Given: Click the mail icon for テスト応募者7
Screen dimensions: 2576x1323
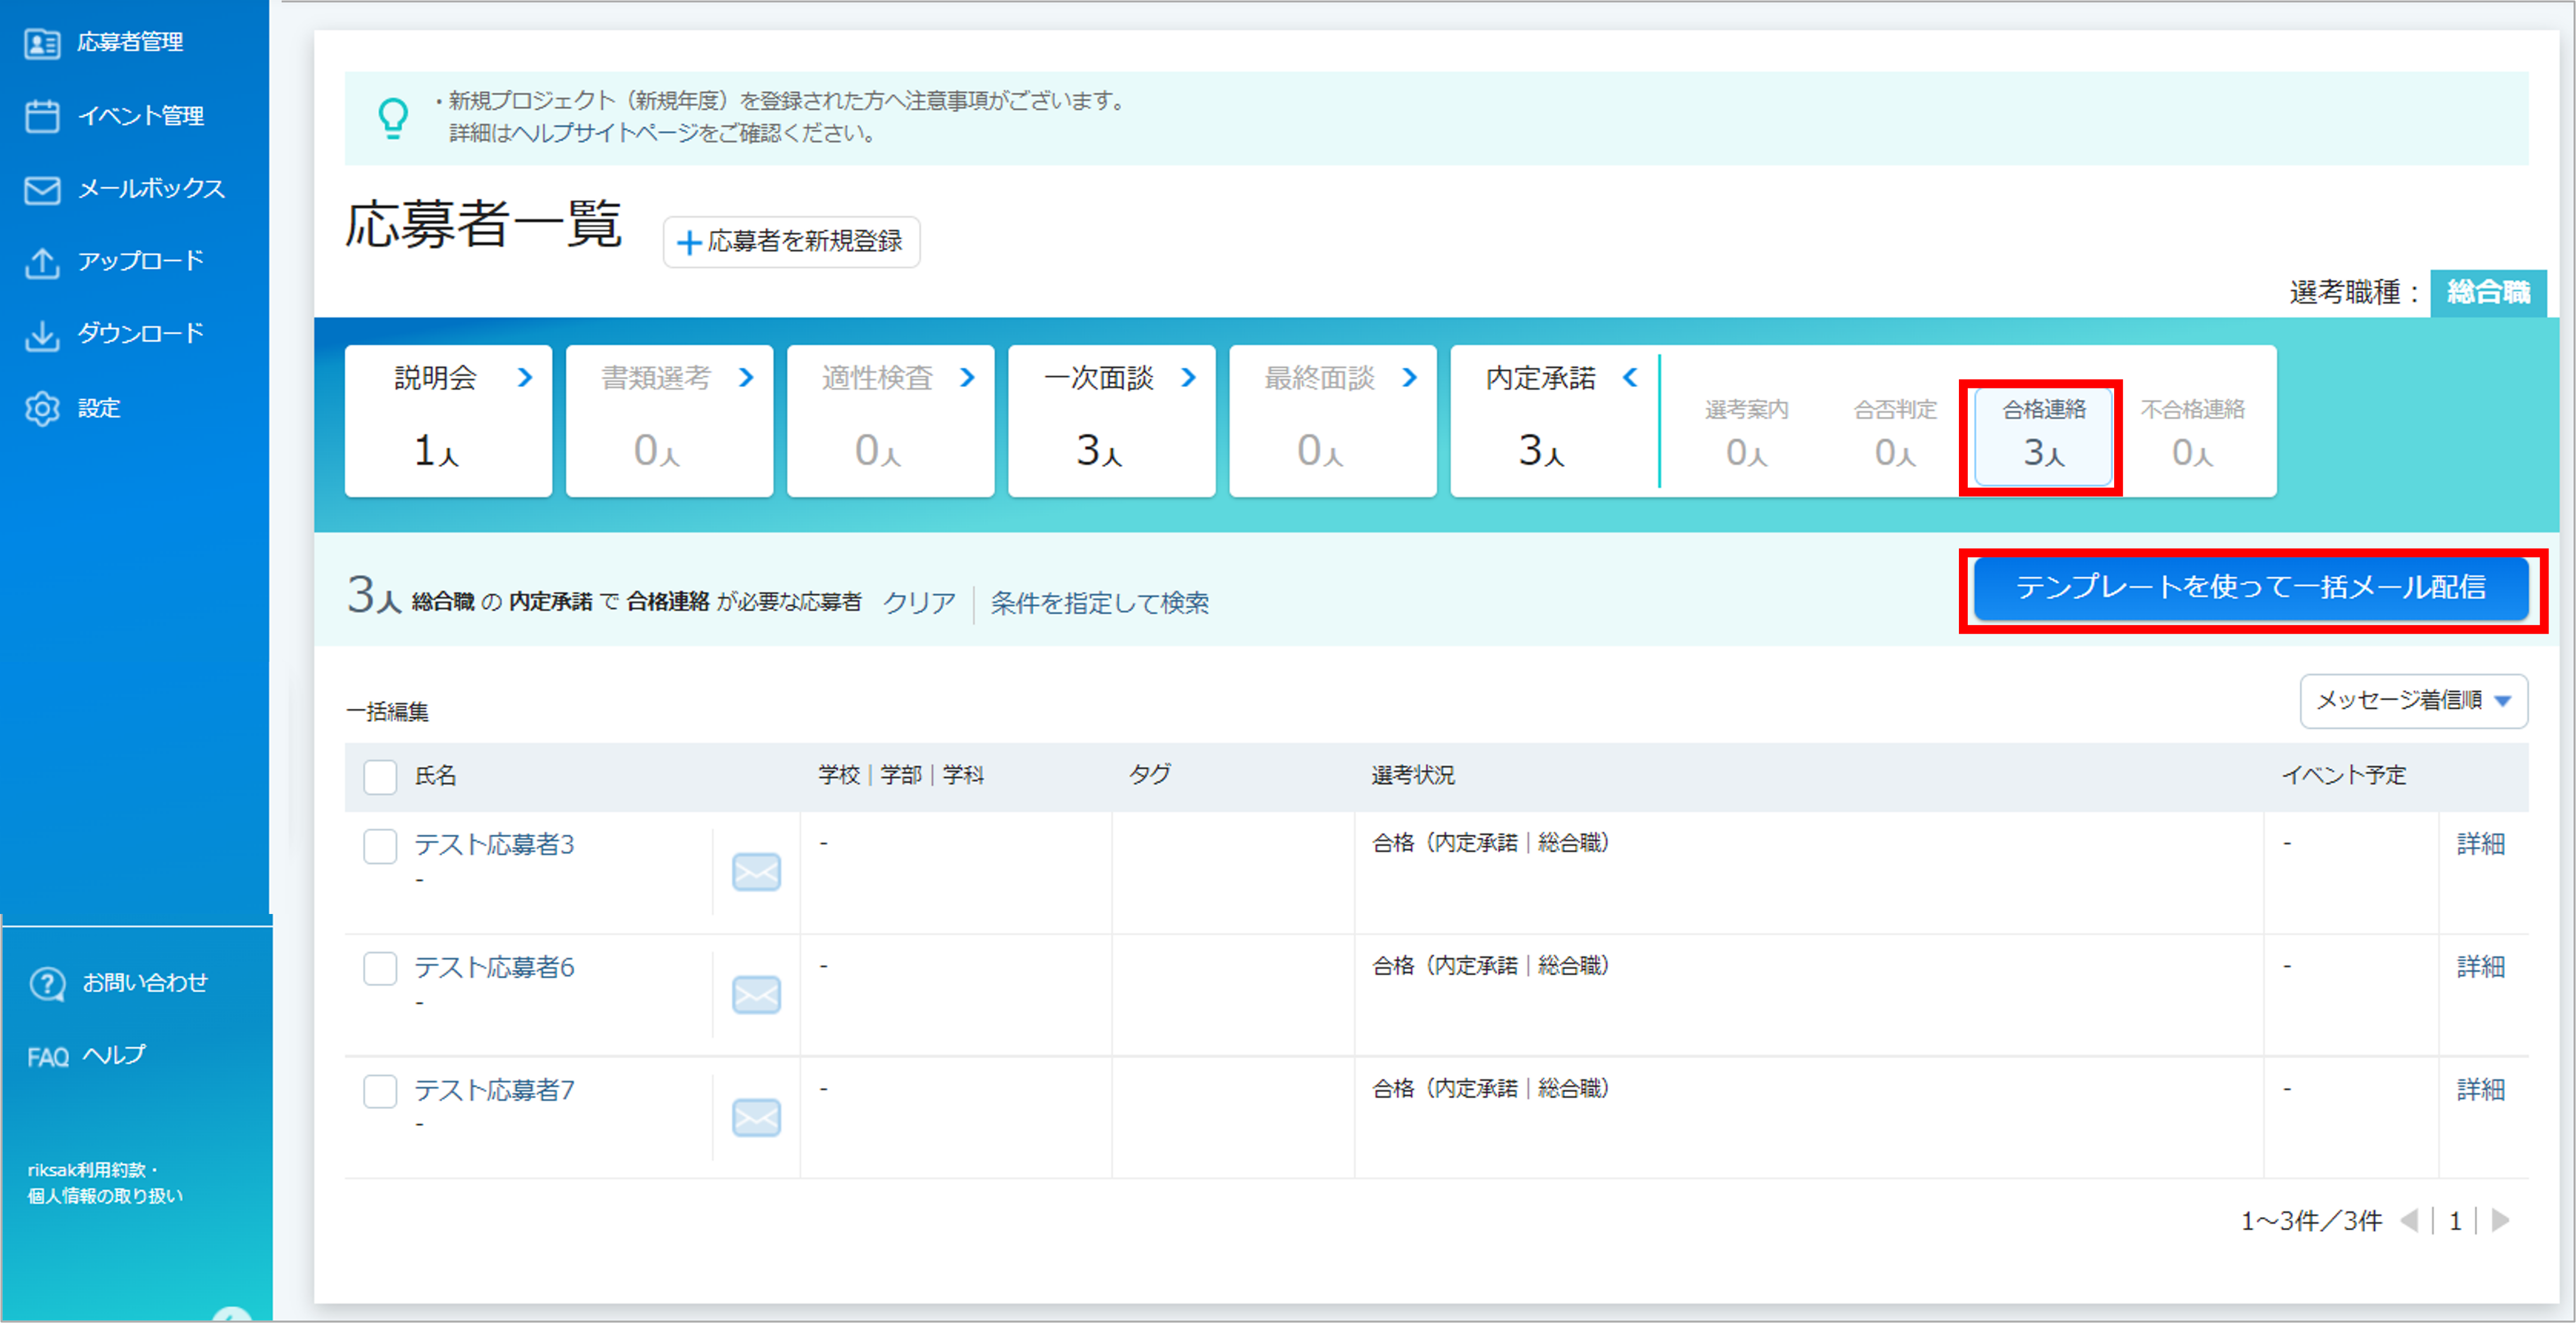Looking at the screenshot, I should tap(756, 1117).
